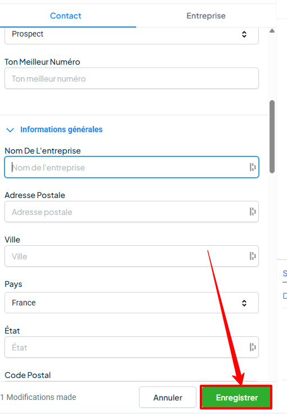Collapse the Informations générales chevron
The width and height of the screenshot is (287, 414).
click(10, 130)
